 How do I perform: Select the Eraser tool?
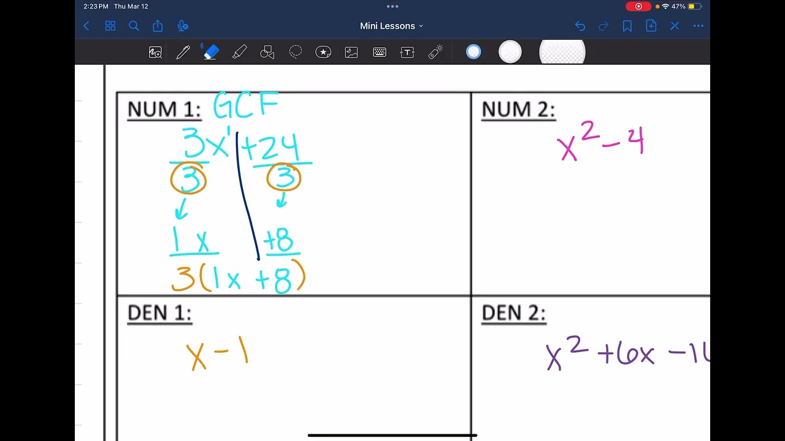click(211, 52)
